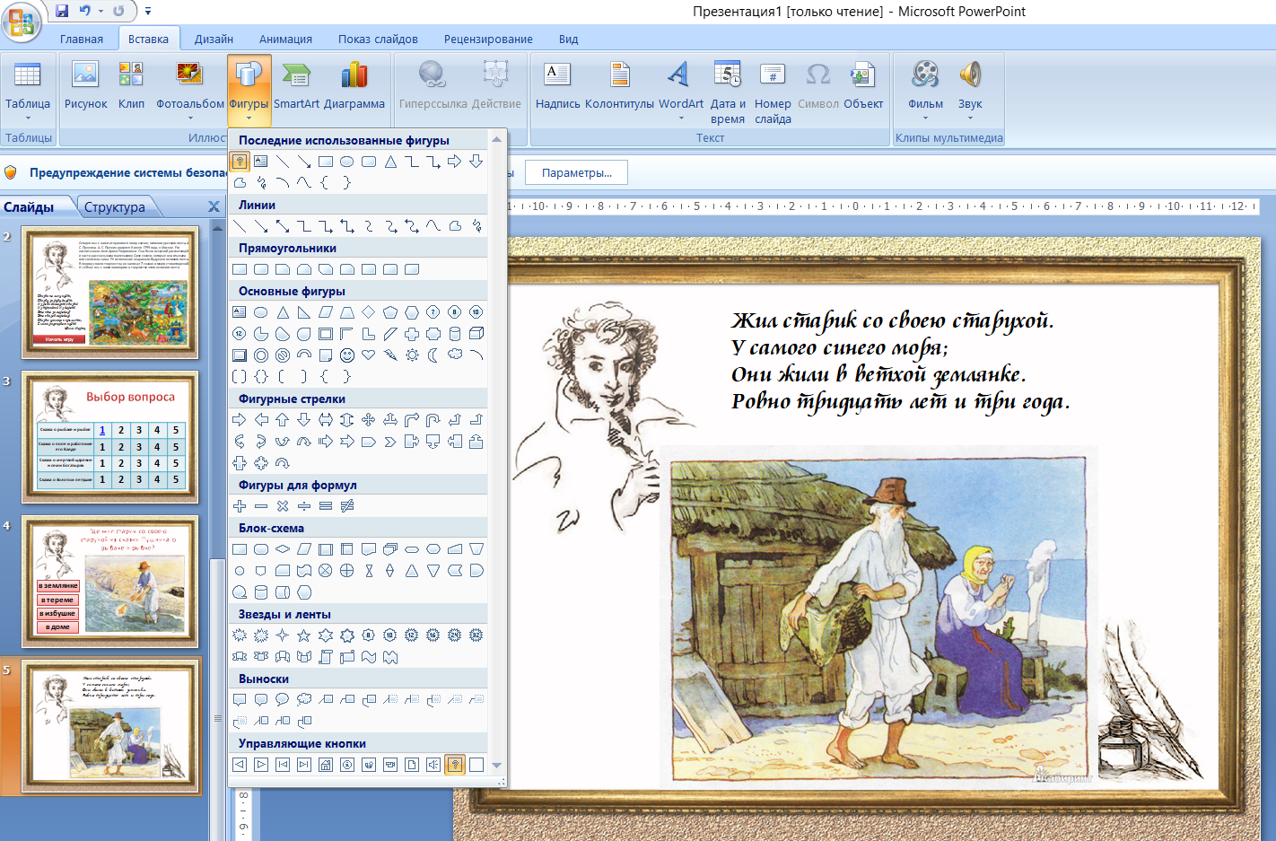Choose the diamond decision shape in Блок-схема
Viewport: 1276px width, 841px height.
[283, 549]
